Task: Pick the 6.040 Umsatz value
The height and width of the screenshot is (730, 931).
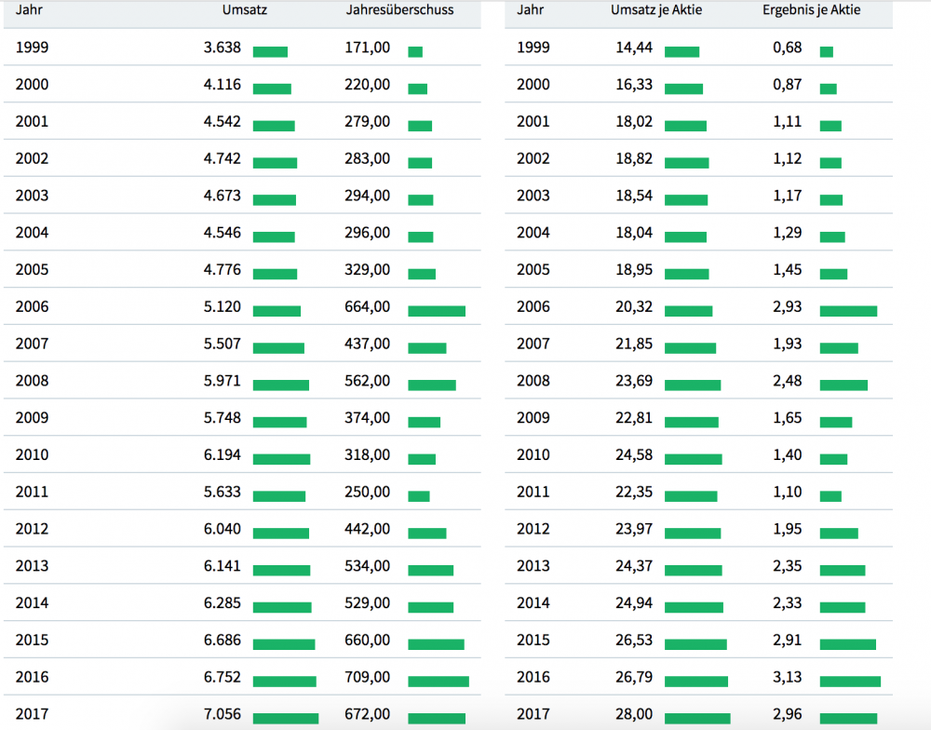Action: [223, 529]
